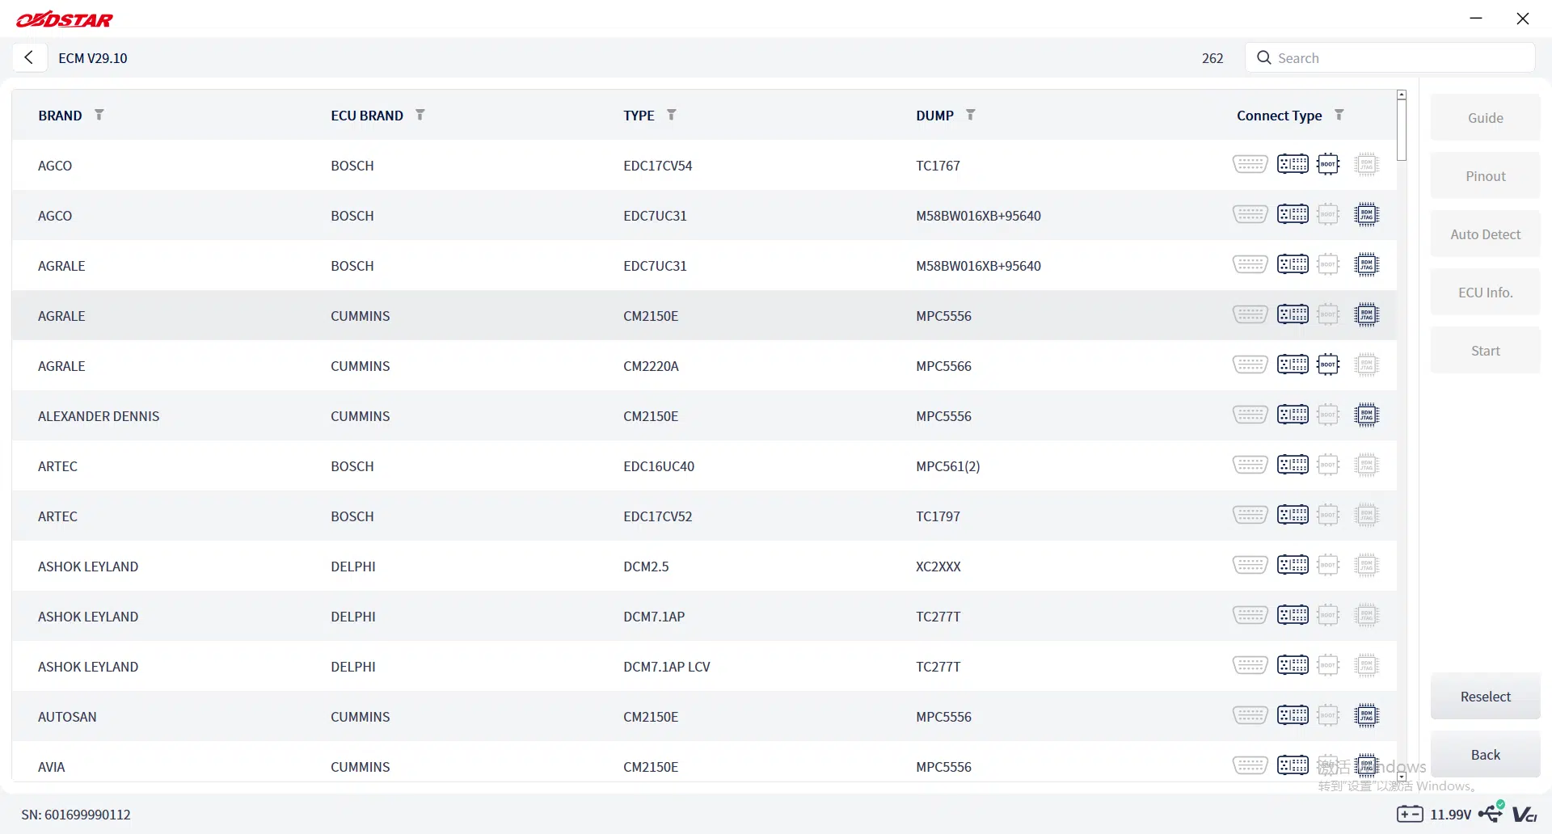Click the battery voltage icon in the status bar
Viewport: 1552px width, 834px height.
pos(1410,814)
